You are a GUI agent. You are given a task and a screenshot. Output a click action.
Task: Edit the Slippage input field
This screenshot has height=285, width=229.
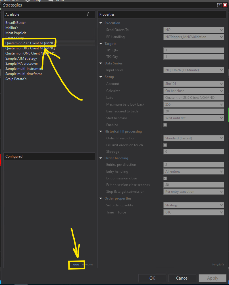(193, 152)
